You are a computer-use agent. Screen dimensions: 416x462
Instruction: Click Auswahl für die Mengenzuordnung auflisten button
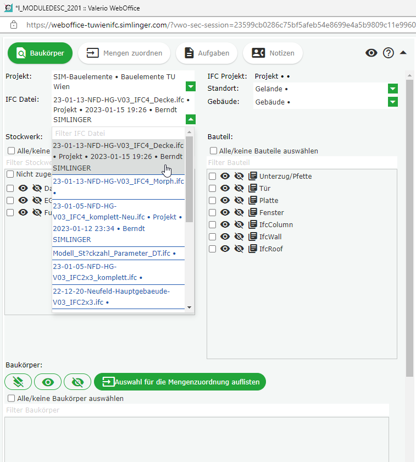(180, 382)
